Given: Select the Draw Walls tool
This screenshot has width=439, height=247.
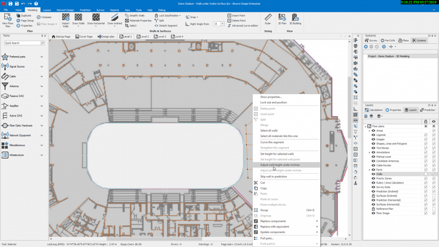Looking at the screenshot, I should click(78, 20).
